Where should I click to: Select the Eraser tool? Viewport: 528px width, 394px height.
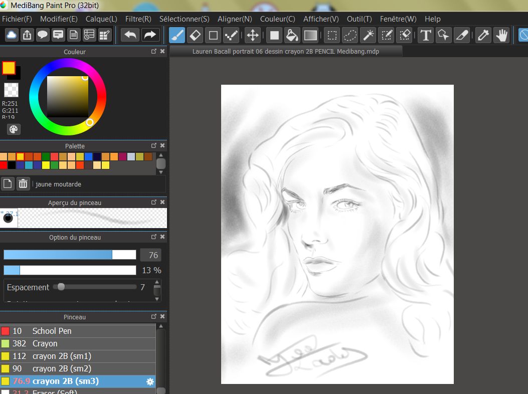(195, 35)
